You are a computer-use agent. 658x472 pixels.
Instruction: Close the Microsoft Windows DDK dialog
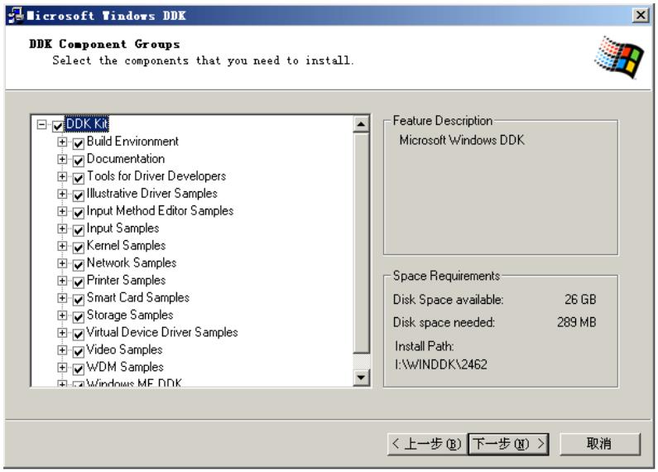[x=641, y=16]
